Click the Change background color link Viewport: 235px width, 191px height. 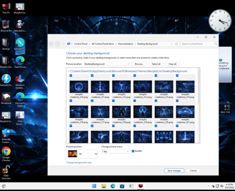pos(79,162)
